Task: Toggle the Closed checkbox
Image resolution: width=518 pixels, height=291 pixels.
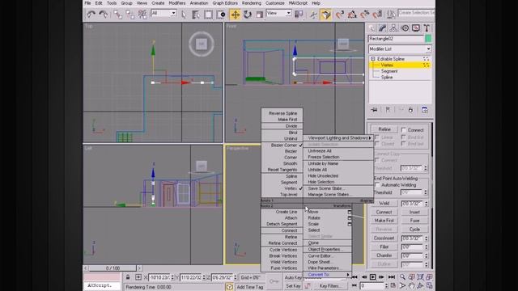Action: pos(376,144)
